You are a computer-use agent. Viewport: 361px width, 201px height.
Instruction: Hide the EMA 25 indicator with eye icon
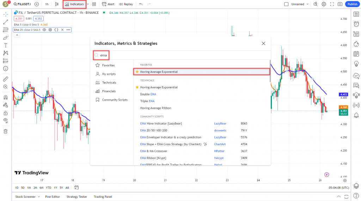pos(44,30)
